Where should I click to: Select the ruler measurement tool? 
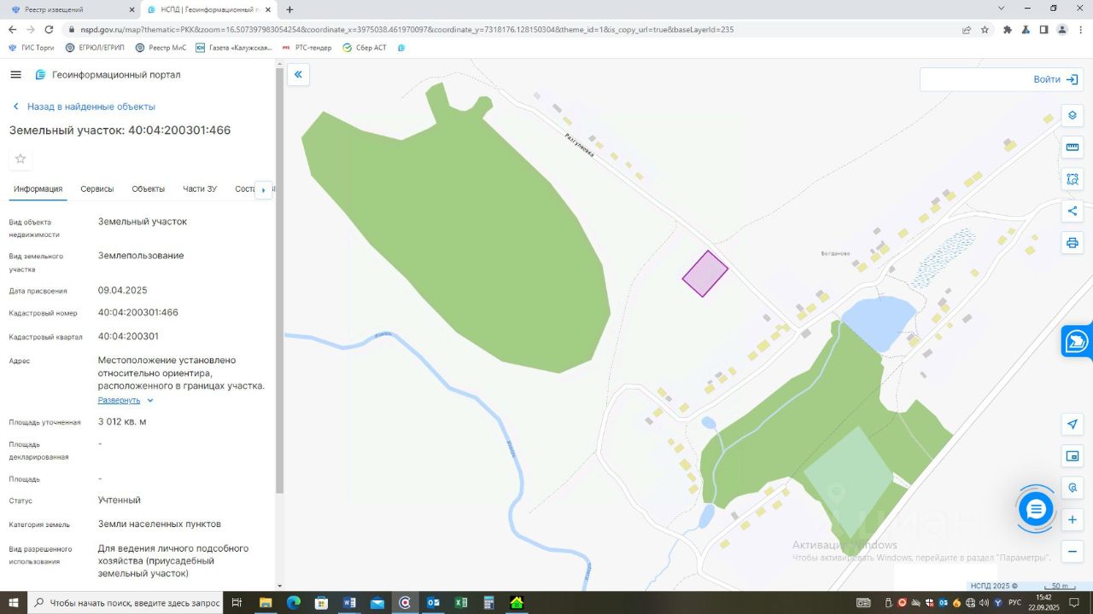click(1073, 148)
